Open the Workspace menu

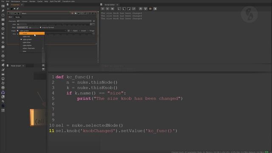[15, 1]
